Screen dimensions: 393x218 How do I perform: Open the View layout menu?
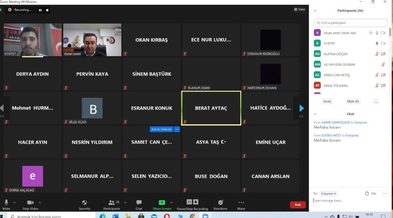(300, 9)
